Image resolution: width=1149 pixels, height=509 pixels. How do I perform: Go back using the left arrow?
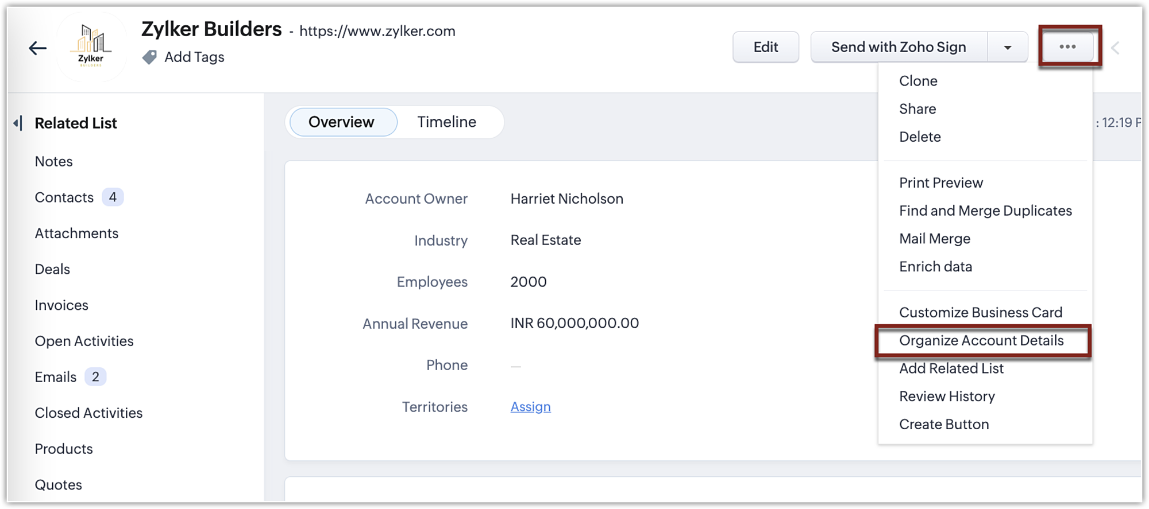pyautogui.click(x=38, y=48)
